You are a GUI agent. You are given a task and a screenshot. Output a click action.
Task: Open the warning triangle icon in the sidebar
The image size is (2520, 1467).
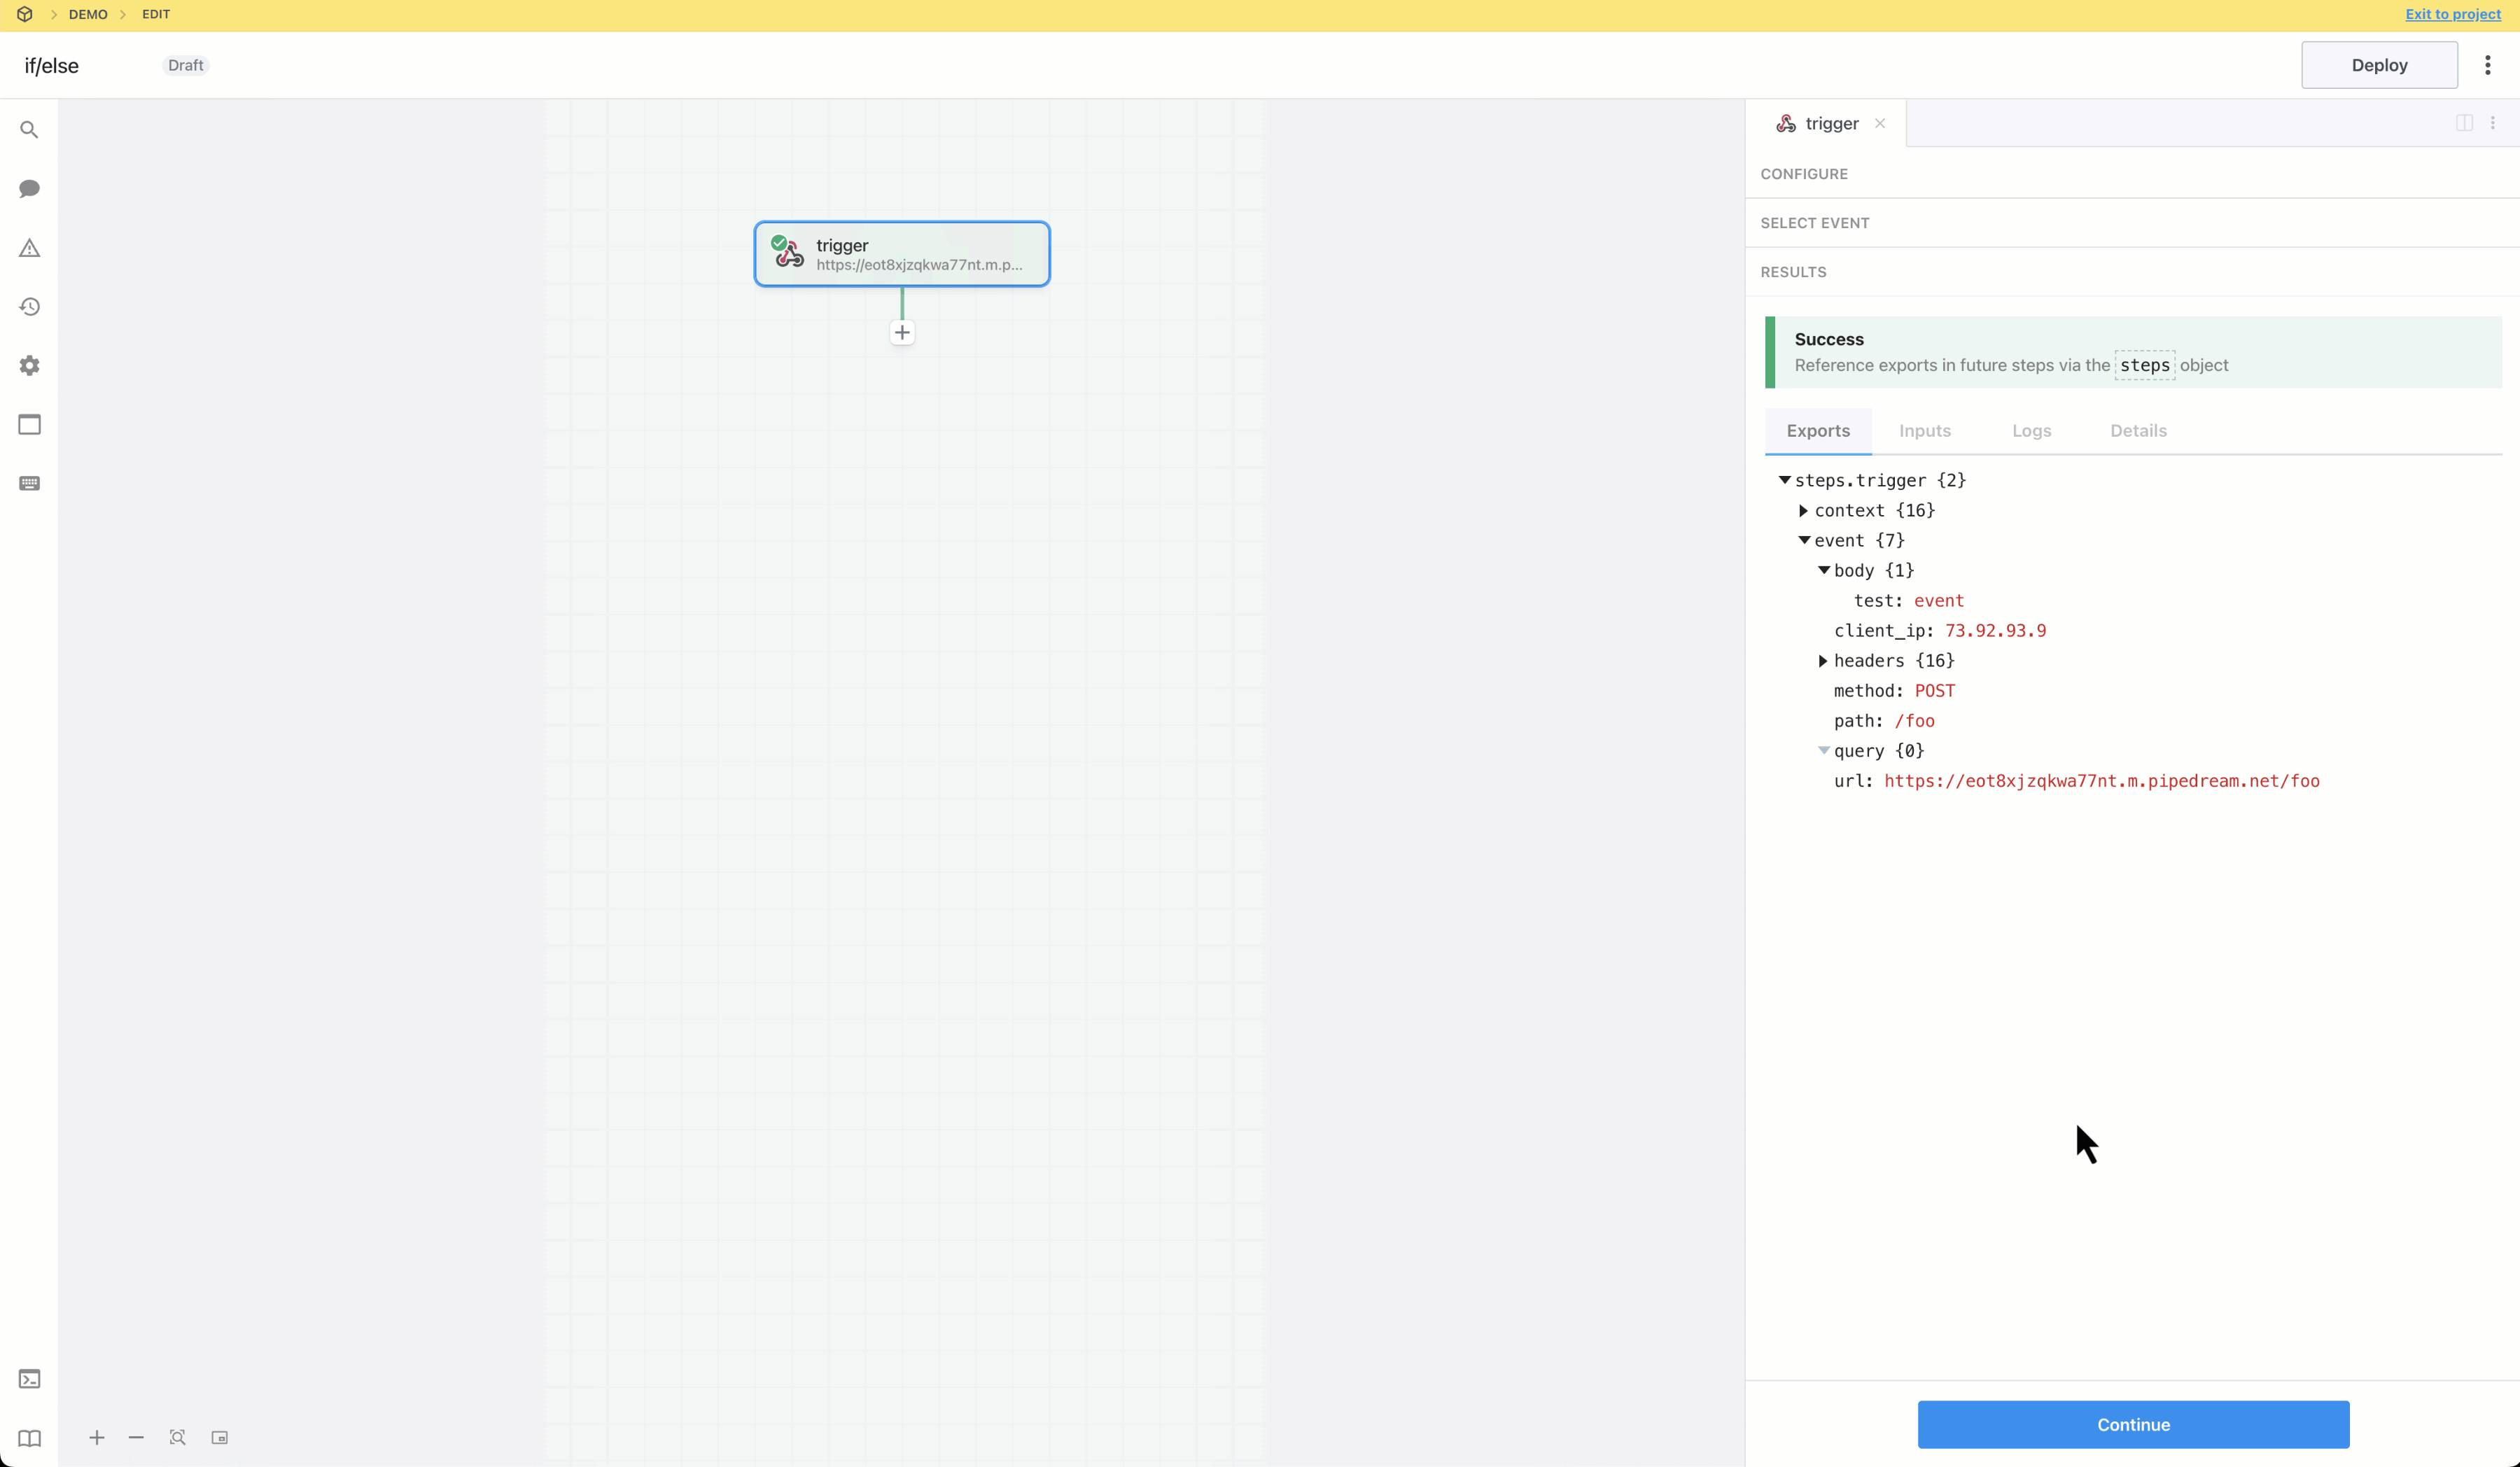29,248
